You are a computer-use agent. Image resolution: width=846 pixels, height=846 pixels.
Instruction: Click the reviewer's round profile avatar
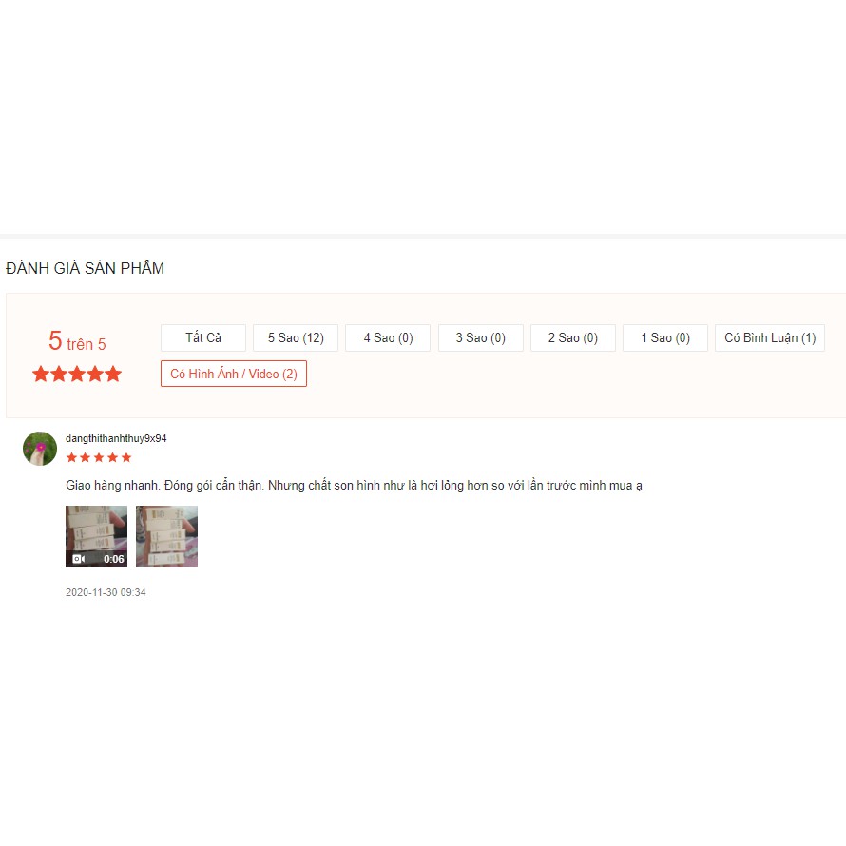click(40, 448)
